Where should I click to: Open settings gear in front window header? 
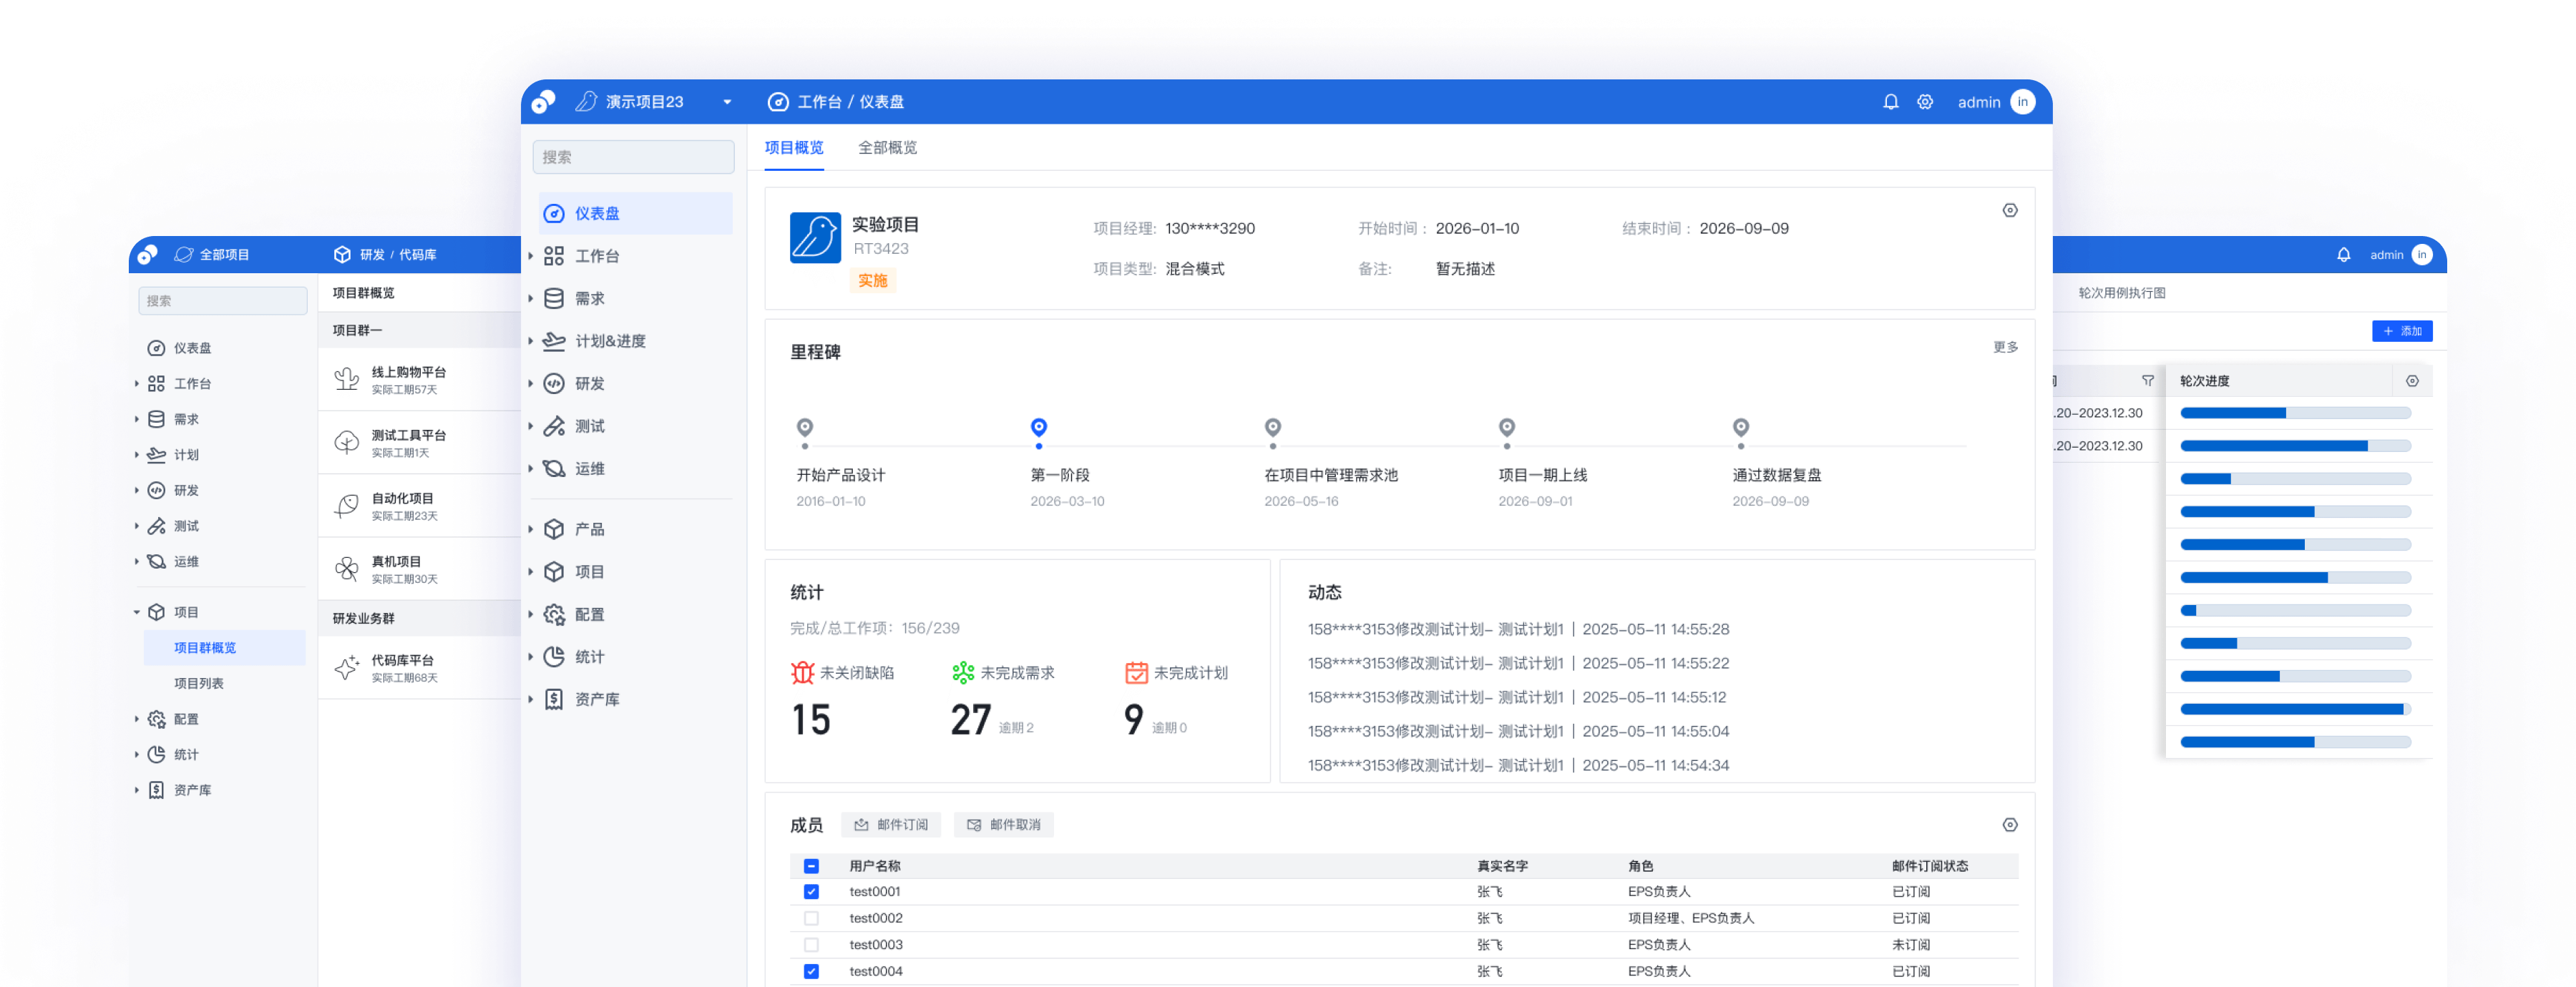coord(1925,102)
